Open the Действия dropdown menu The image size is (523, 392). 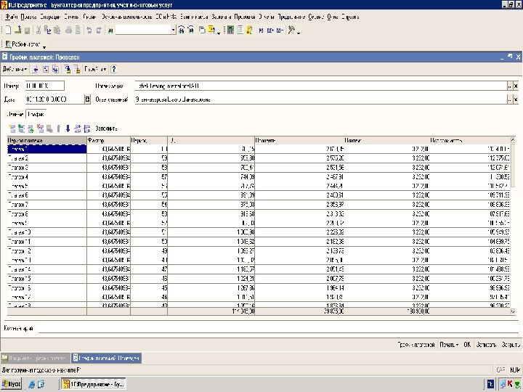click(x=16, y=69)
